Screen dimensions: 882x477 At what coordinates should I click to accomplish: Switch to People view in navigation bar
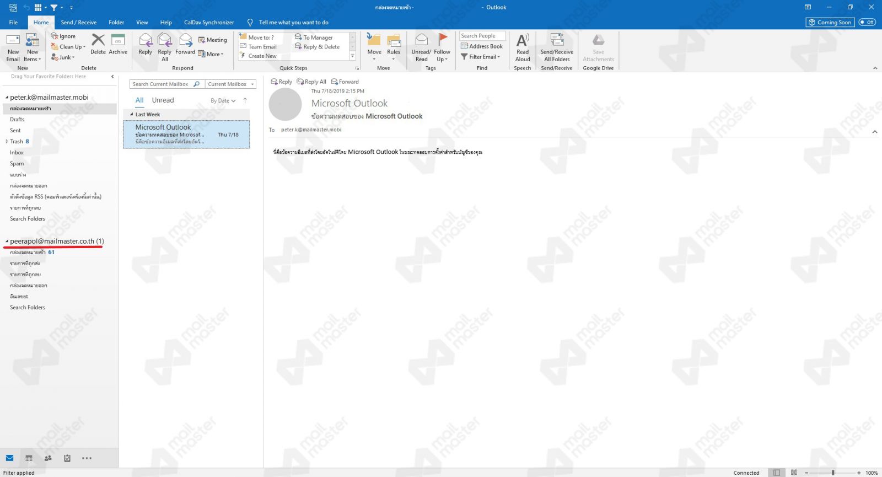(x=48, y=458)
